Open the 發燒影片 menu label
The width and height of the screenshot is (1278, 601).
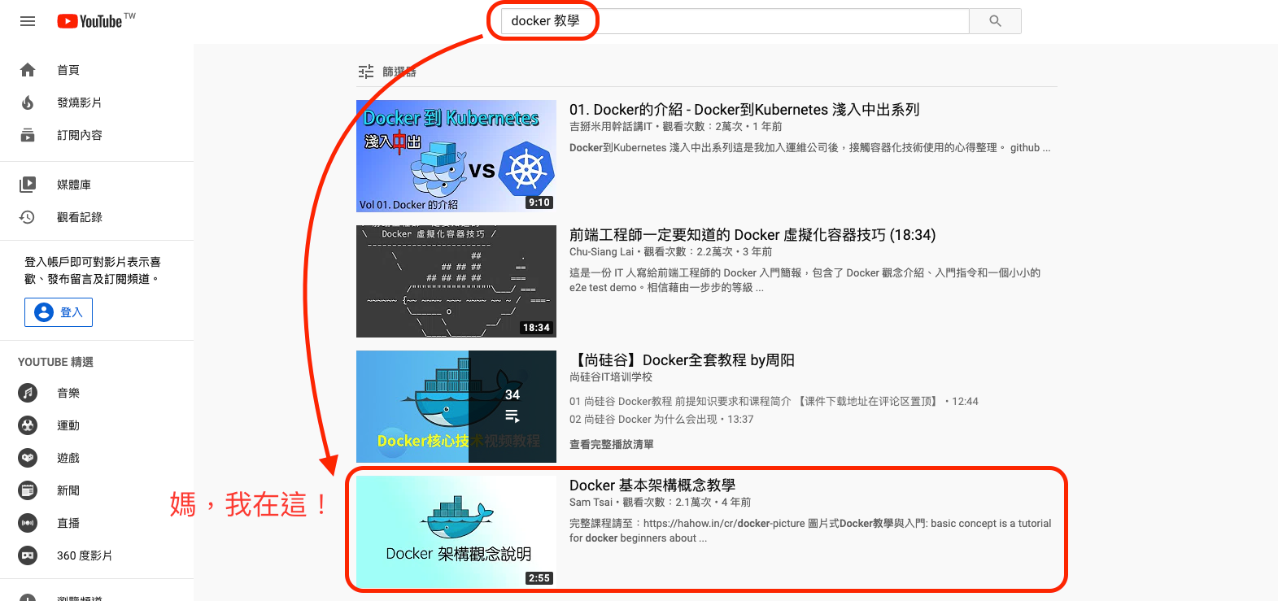[x=80, y=102]
